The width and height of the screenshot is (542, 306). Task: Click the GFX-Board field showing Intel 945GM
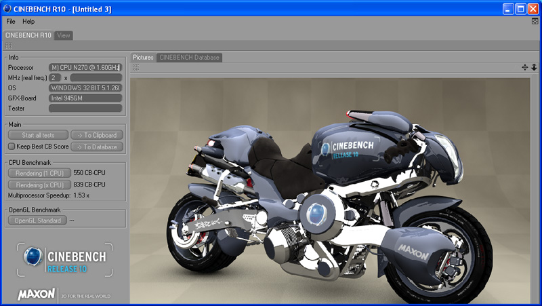85,98
